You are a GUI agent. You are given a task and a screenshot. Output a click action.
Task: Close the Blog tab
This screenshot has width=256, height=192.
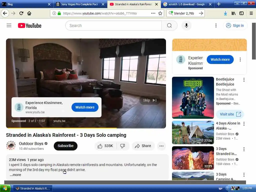pos(49,4)
